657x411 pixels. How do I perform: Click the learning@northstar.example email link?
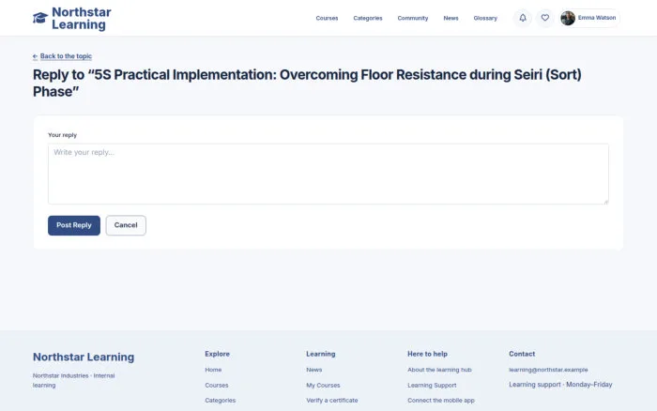coord(548,370)
